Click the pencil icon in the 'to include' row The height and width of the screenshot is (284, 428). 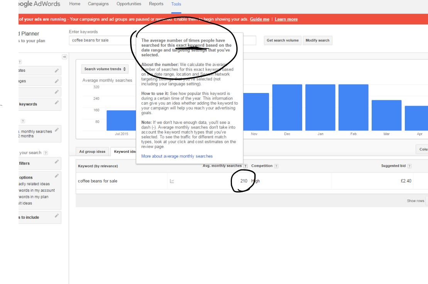[56, 216]
